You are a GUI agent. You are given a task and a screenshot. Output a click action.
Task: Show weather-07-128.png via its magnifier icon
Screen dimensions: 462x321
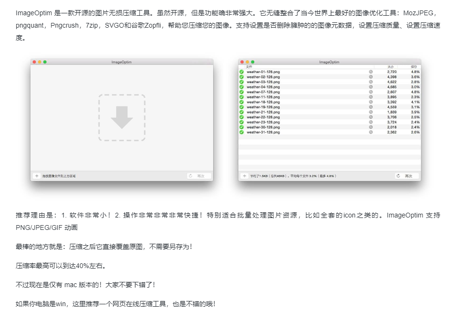click(370, 92)
